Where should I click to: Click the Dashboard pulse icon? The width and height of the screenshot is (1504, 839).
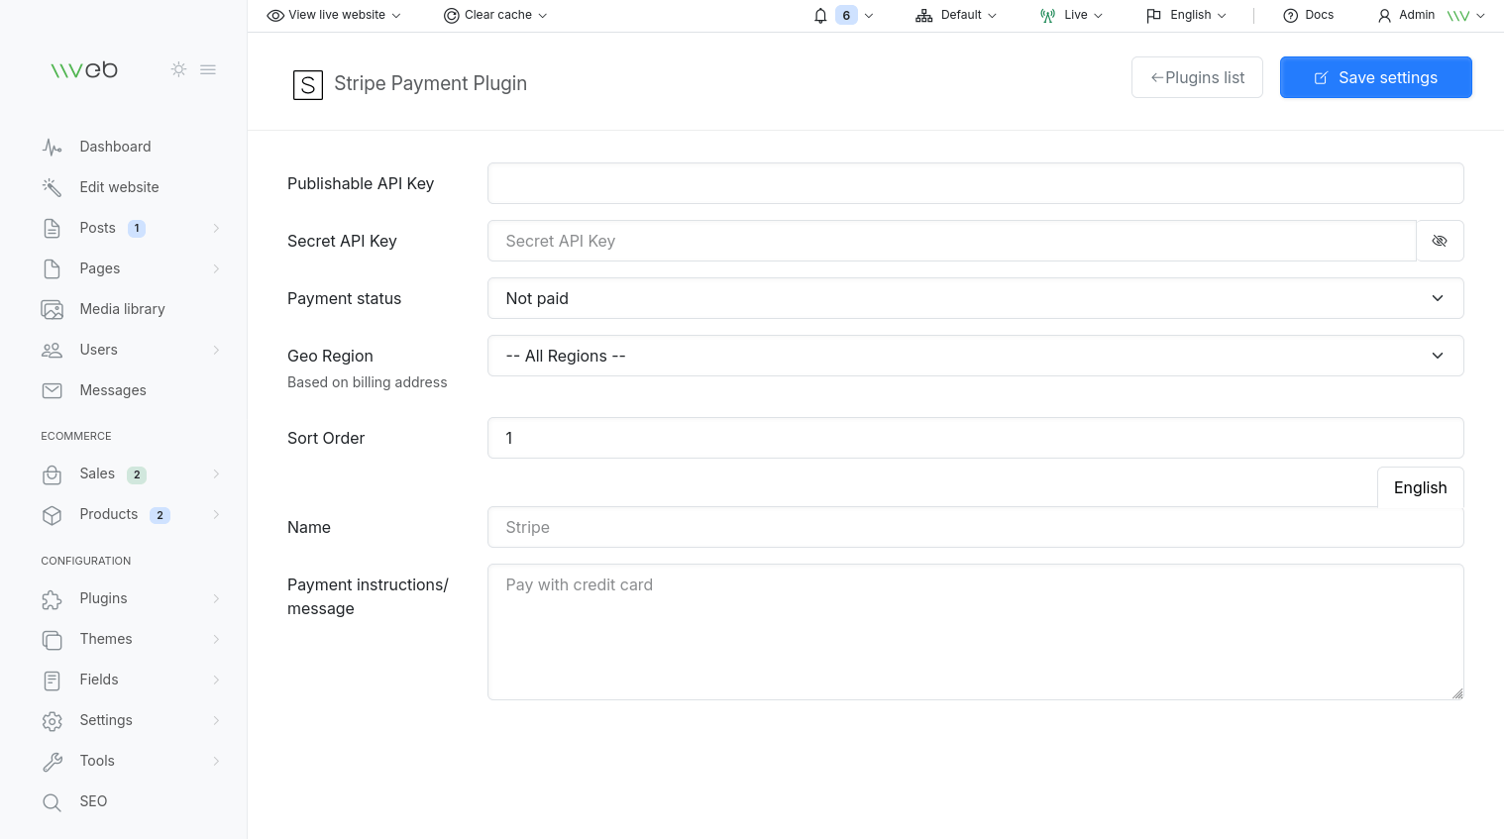coord(53,147)
